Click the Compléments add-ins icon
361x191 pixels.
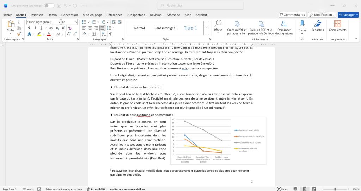click(x=337, y=24)
